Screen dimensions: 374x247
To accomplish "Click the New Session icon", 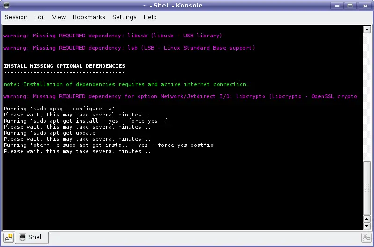I will [x=9, y=237].
